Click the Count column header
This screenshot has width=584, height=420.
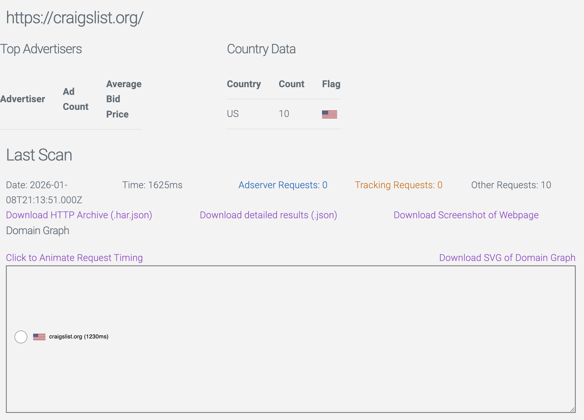(x=291, y=84)
